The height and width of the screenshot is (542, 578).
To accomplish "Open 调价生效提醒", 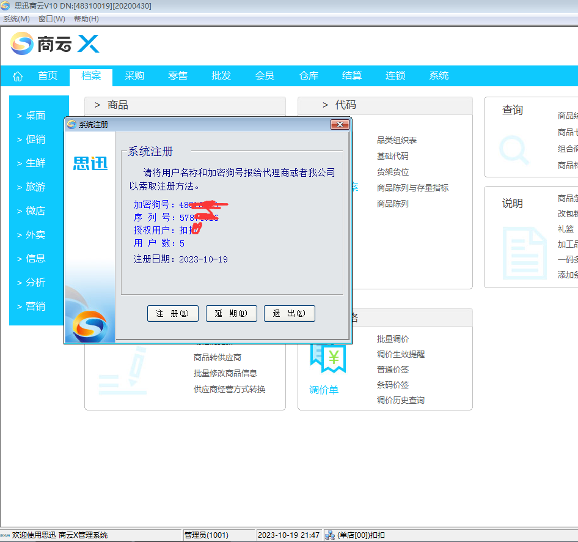I will click(x=401, y=354).
